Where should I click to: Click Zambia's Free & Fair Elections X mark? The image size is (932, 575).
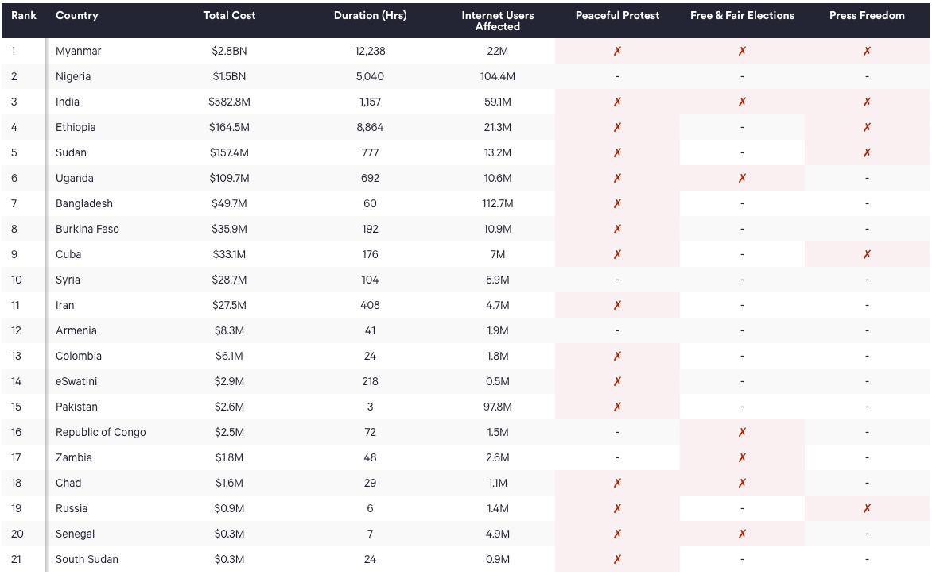coord(742,457)
